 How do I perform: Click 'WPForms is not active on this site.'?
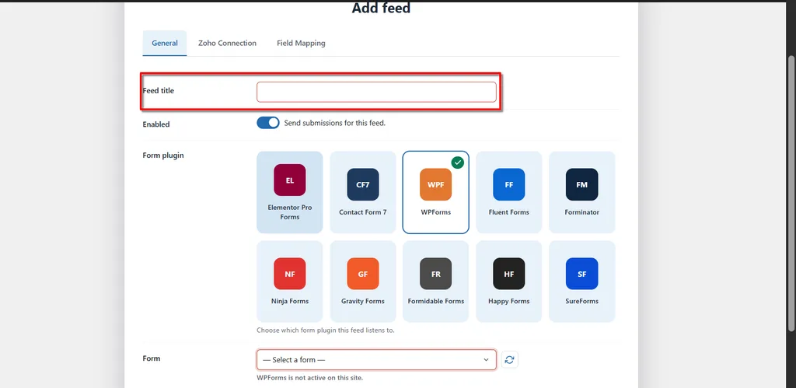[x=309, y=378]
